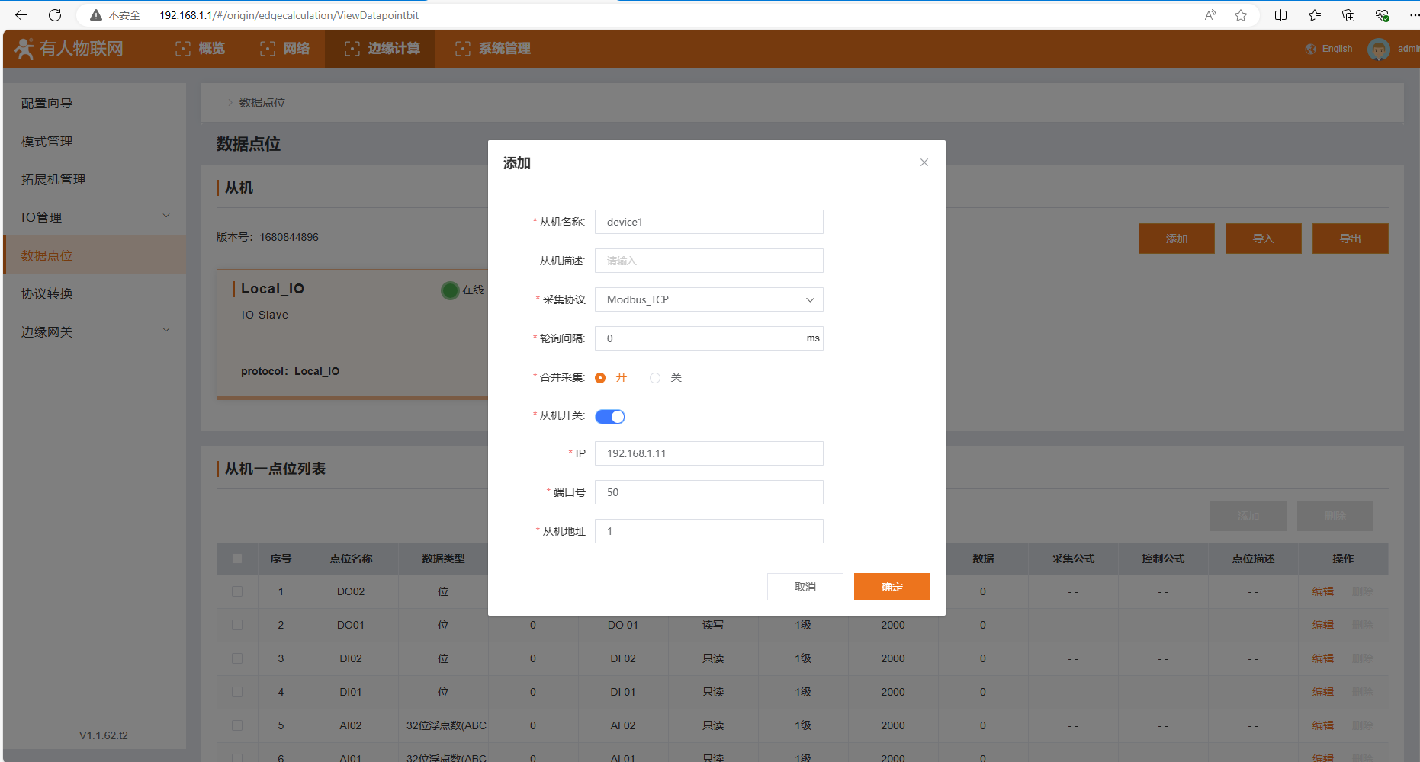
Task: Select the 开 radio for 合并采集
Action: 600,378
